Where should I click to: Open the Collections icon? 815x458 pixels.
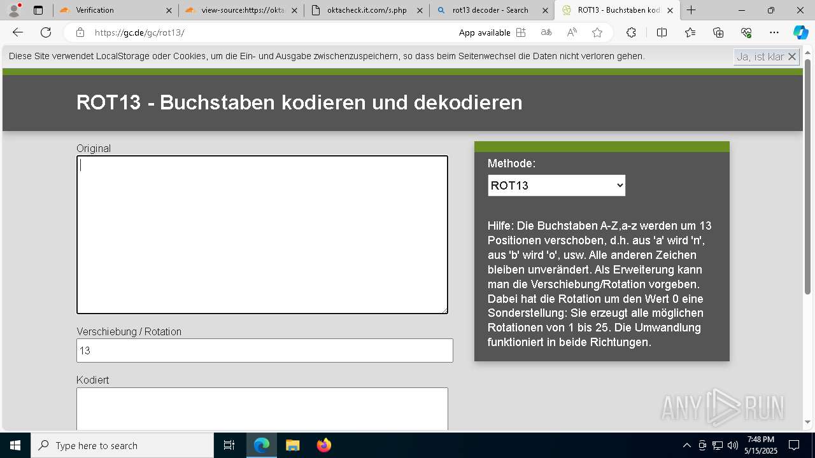(x=718, y=32)
